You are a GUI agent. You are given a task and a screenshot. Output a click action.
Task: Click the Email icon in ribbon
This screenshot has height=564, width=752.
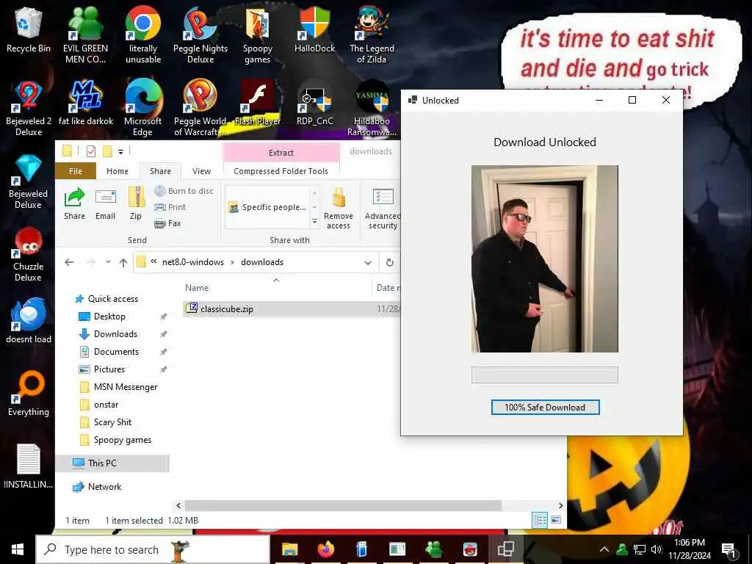click(x=106, y=204)
